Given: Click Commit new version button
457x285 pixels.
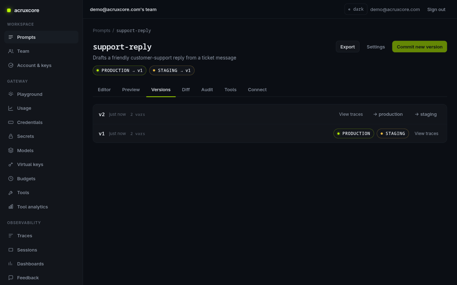Looking at the screenshot, I should (x=420, y=47).
